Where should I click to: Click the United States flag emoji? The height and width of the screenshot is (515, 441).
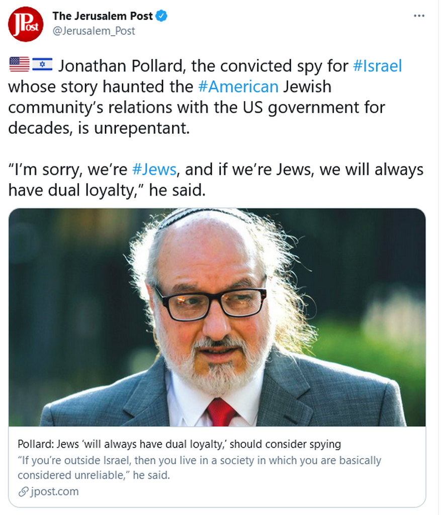click(19, 65)
